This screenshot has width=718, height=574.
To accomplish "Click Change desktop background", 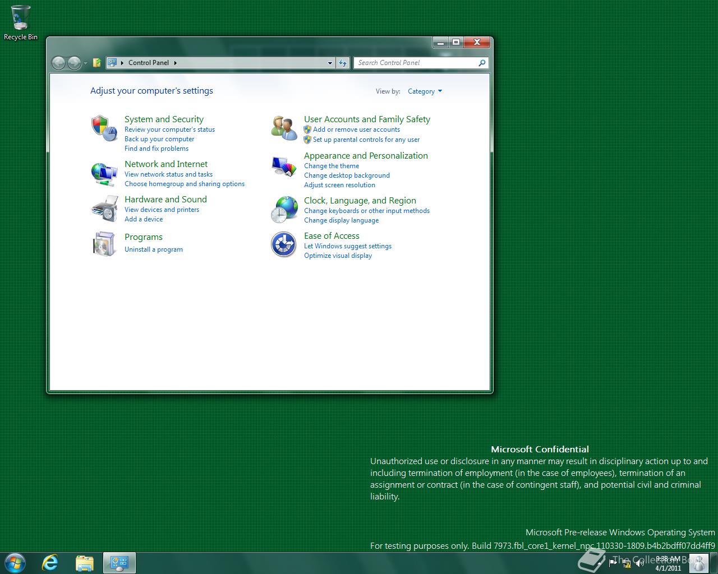I will [347, 175].
